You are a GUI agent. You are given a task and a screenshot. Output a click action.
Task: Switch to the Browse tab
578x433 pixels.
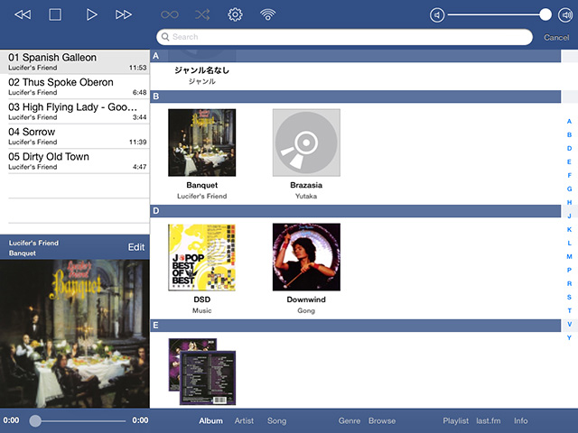[x=382, y=420]
